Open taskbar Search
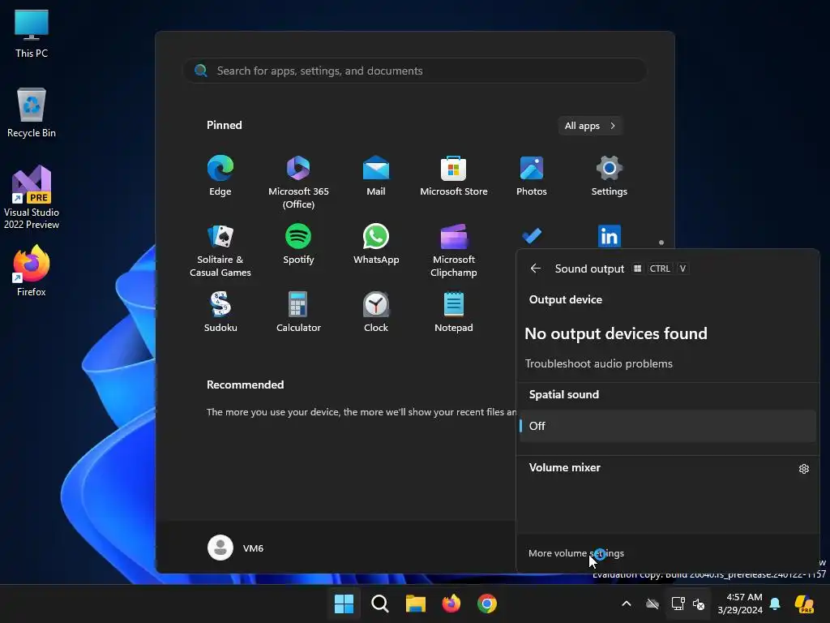 tap(379, 604)
